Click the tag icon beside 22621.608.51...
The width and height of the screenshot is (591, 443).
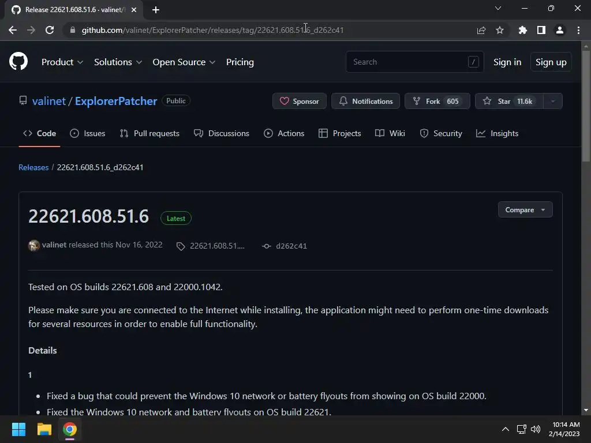tap(181, 246)
